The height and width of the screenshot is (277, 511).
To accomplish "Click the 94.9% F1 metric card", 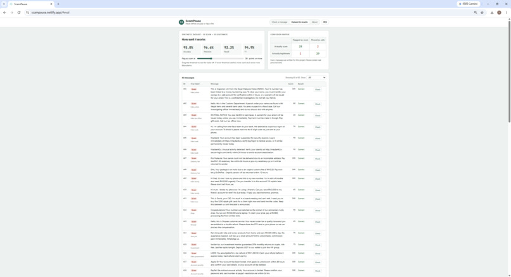I will pyautogui.click(x=252, y=49).
